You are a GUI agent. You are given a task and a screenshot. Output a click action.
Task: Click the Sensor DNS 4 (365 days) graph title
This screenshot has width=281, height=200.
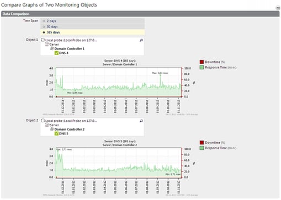pyautogui.click(x=120, y=61)
